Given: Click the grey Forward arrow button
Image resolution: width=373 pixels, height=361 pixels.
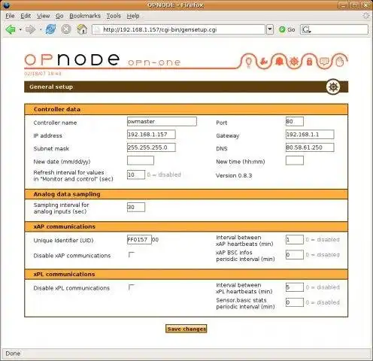Looking at the screenshot, I should pos(31,29).
